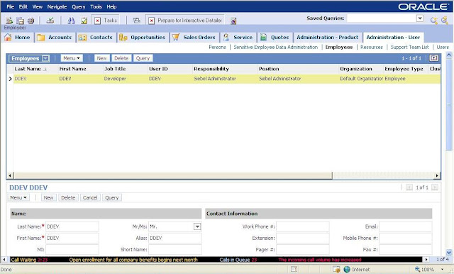Open the File menu
This screenshot has width=454, height=274.
click(10, 6)
